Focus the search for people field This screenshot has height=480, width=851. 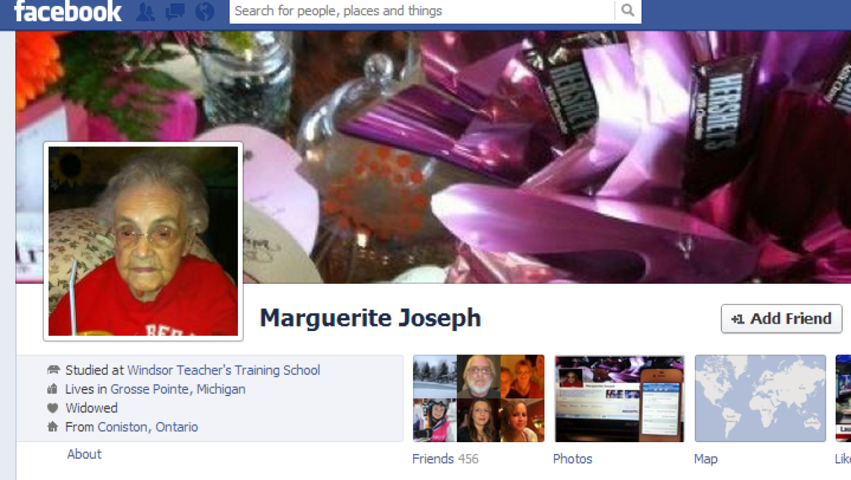pyautogui.click(x=422, y=11)
